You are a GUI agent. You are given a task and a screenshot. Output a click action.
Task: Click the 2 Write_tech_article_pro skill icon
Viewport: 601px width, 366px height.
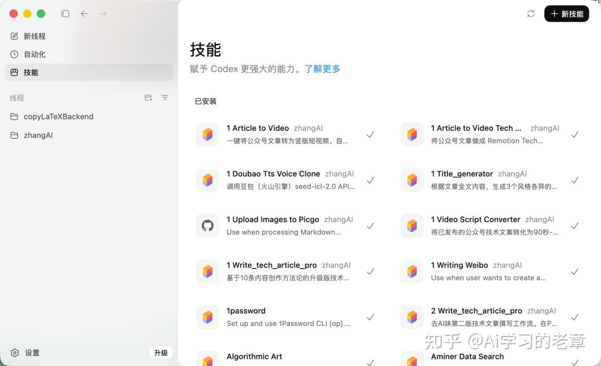click(x=412, y=317)
